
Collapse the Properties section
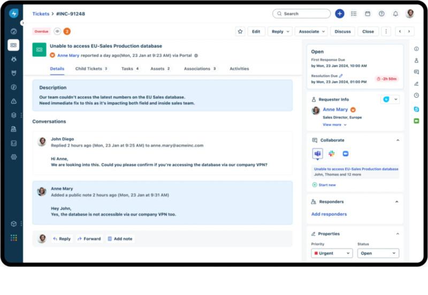(398, 234)
